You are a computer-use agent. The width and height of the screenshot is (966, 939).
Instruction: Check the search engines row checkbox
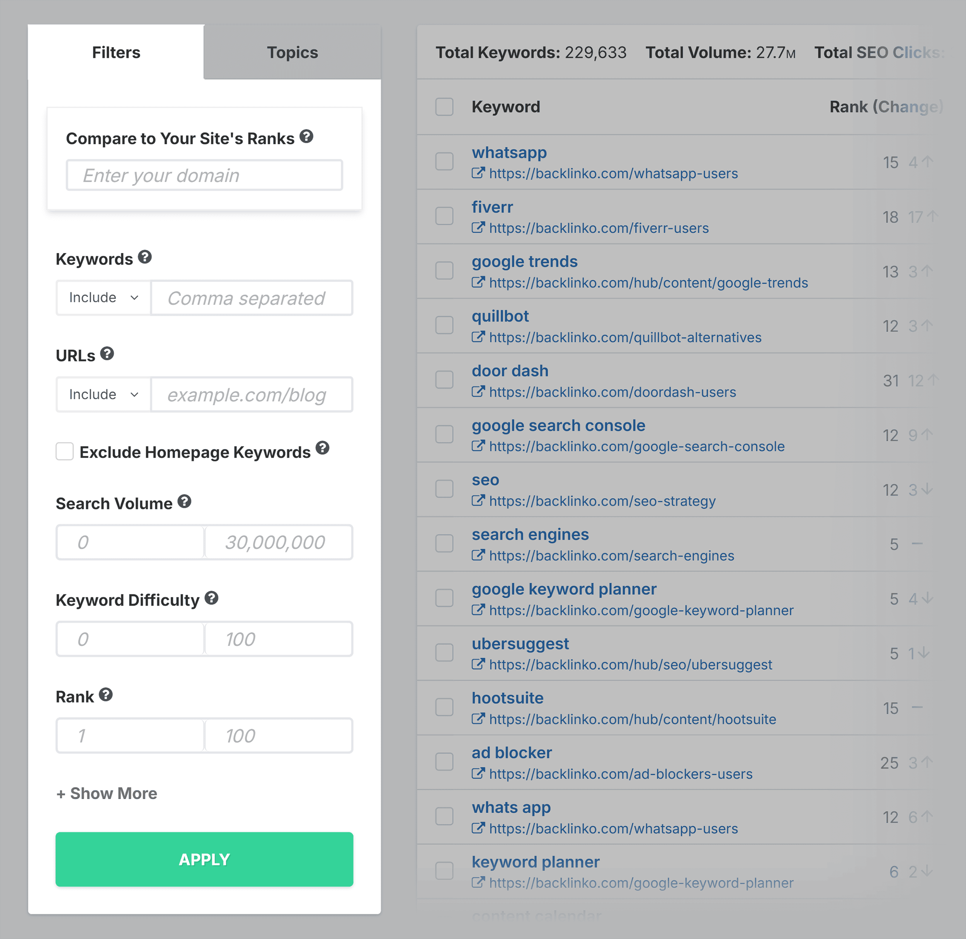tap(444, 543)
